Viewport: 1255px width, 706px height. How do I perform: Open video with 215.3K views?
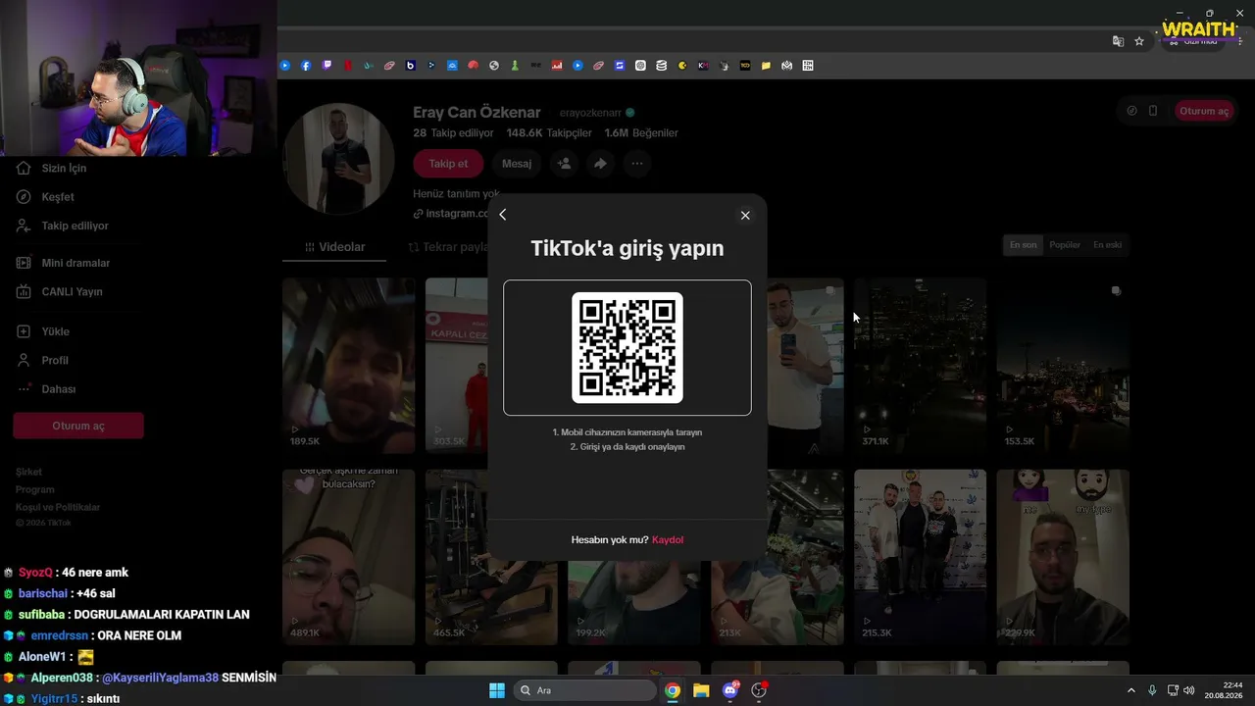[x=920, y=556]
